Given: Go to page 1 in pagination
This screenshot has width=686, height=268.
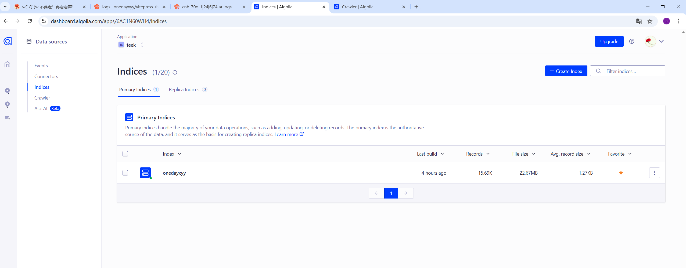Looking at the screenshot, I should click(x=391, y=193).
